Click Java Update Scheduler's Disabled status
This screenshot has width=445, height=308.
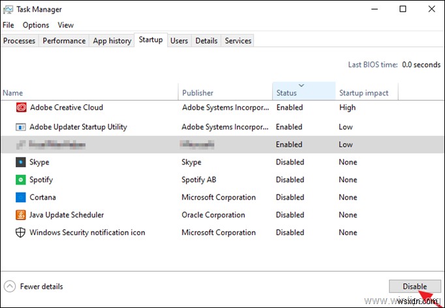290,215
